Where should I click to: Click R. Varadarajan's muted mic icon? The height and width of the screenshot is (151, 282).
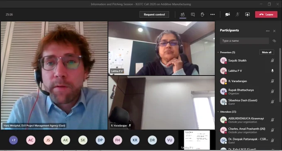[272, 81]
